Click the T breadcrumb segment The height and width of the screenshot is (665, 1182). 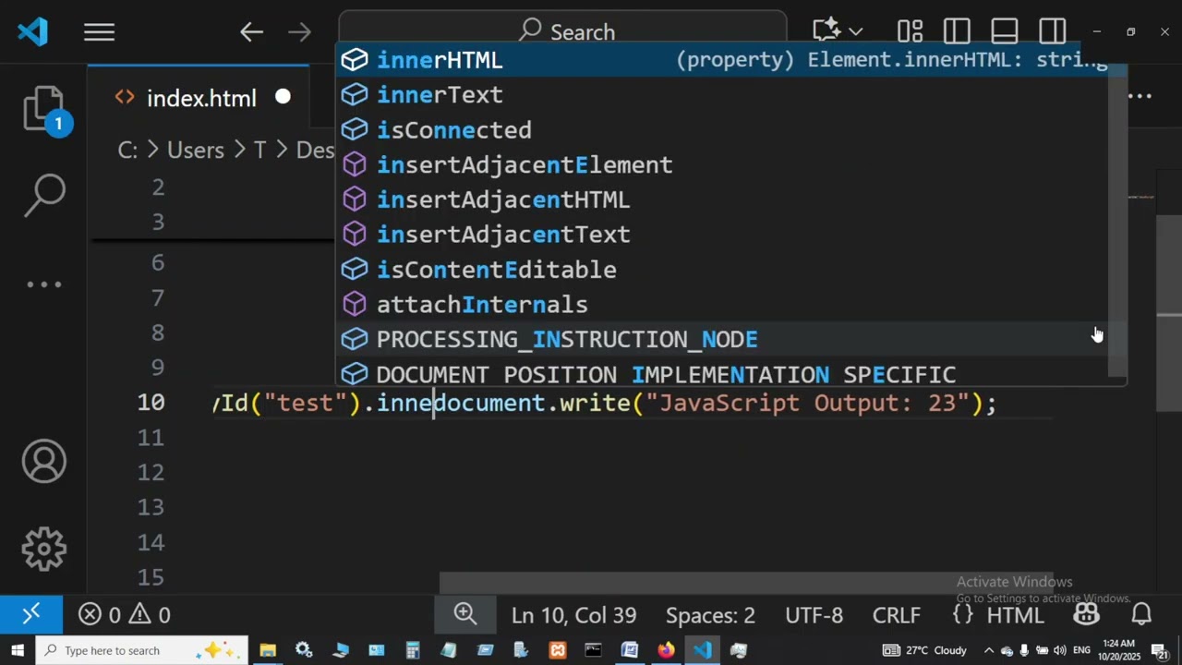coord(260,150)
